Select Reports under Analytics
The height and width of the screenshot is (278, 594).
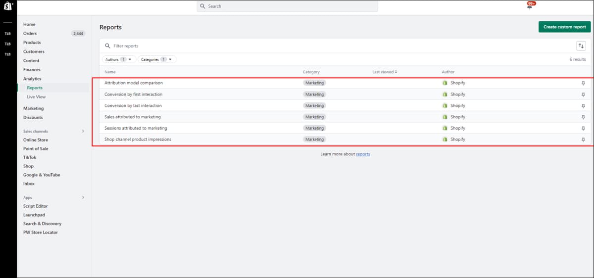click(35, 88)
